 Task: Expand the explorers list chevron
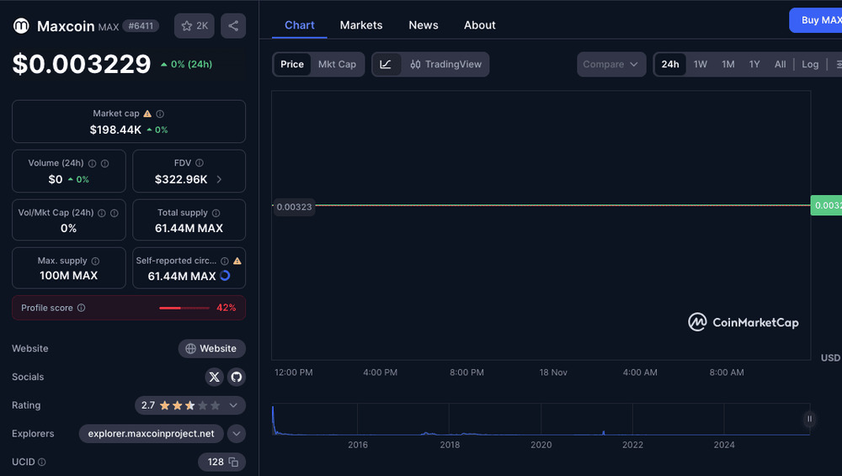click(237, 434)
